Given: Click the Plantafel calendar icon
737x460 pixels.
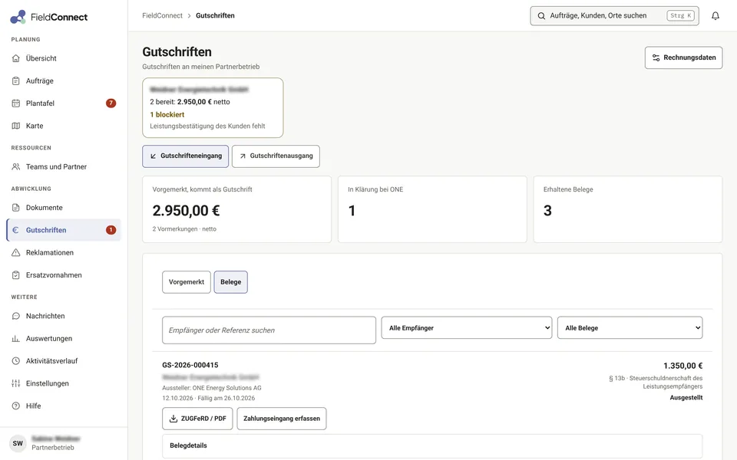Looking at the screenshot, I should pos(16,103).
